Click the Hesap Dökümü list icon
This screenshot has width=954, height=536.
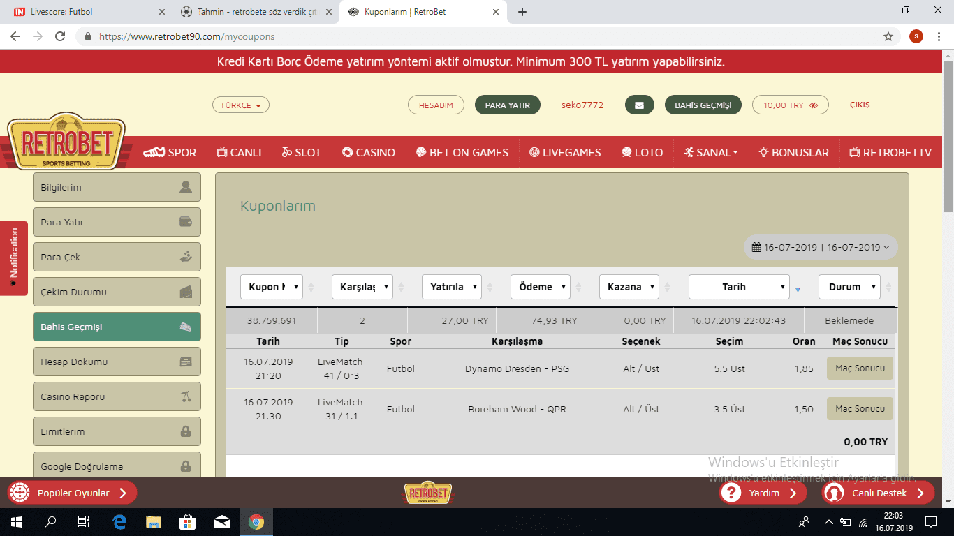(186, 362)
